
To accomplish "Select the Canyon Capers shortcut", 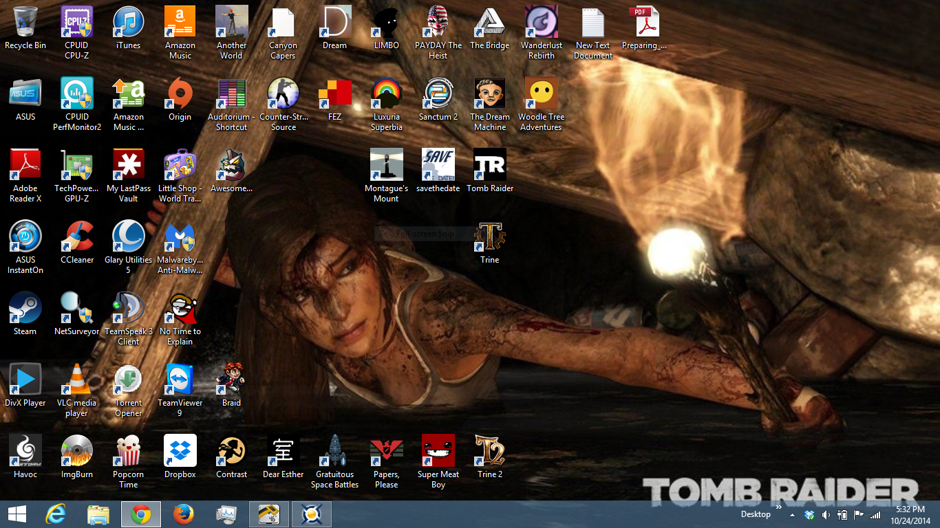I will coord(283,22).
